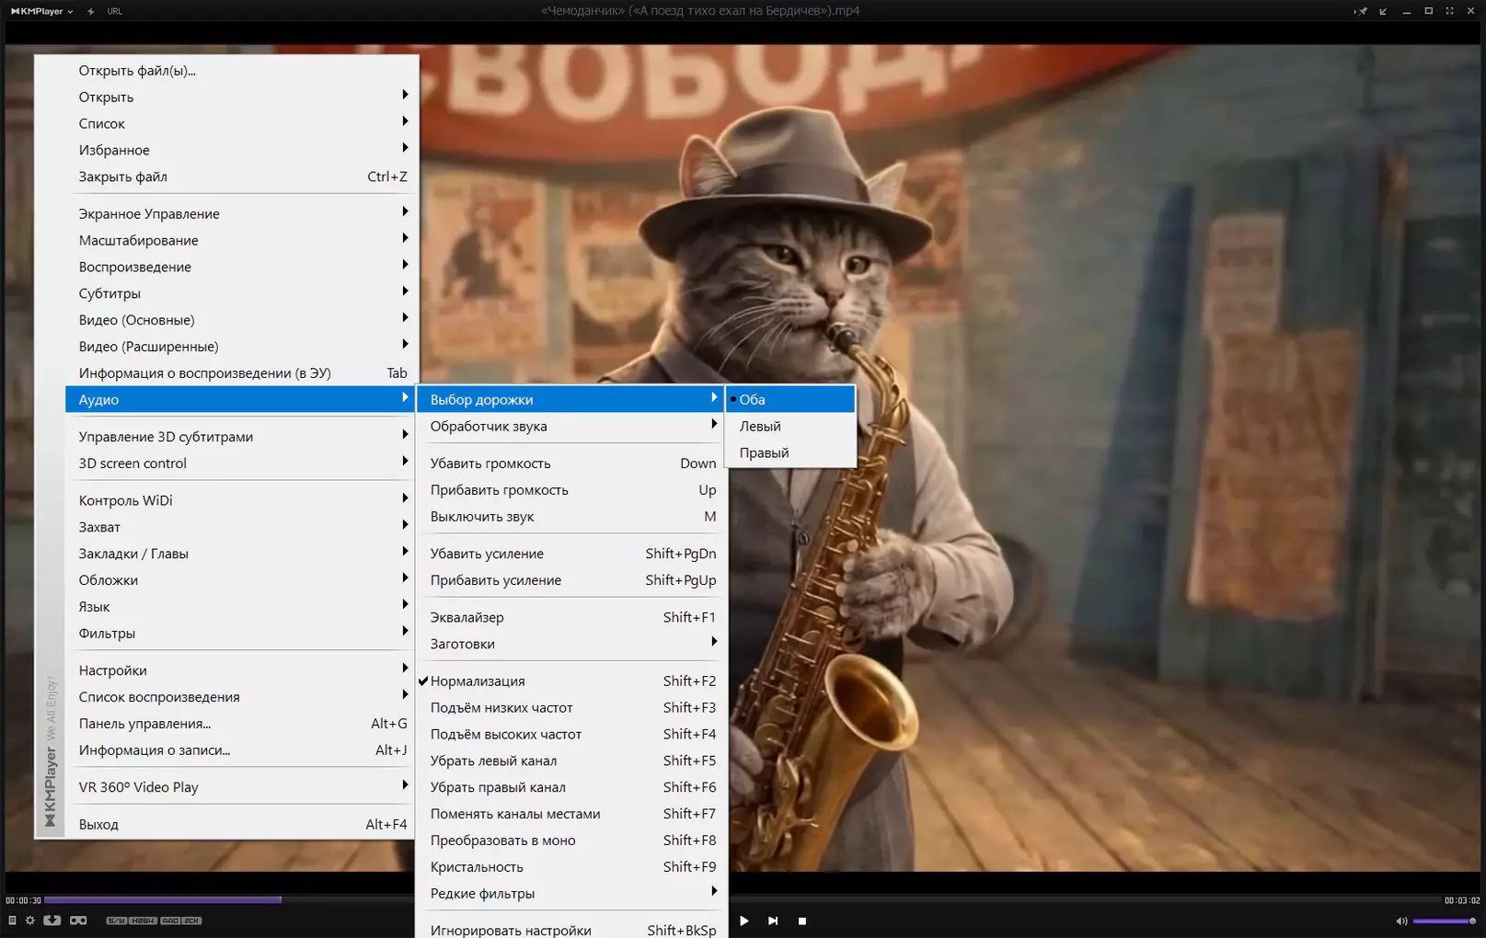Toggle Убрать правый канал

pos(571,787)
